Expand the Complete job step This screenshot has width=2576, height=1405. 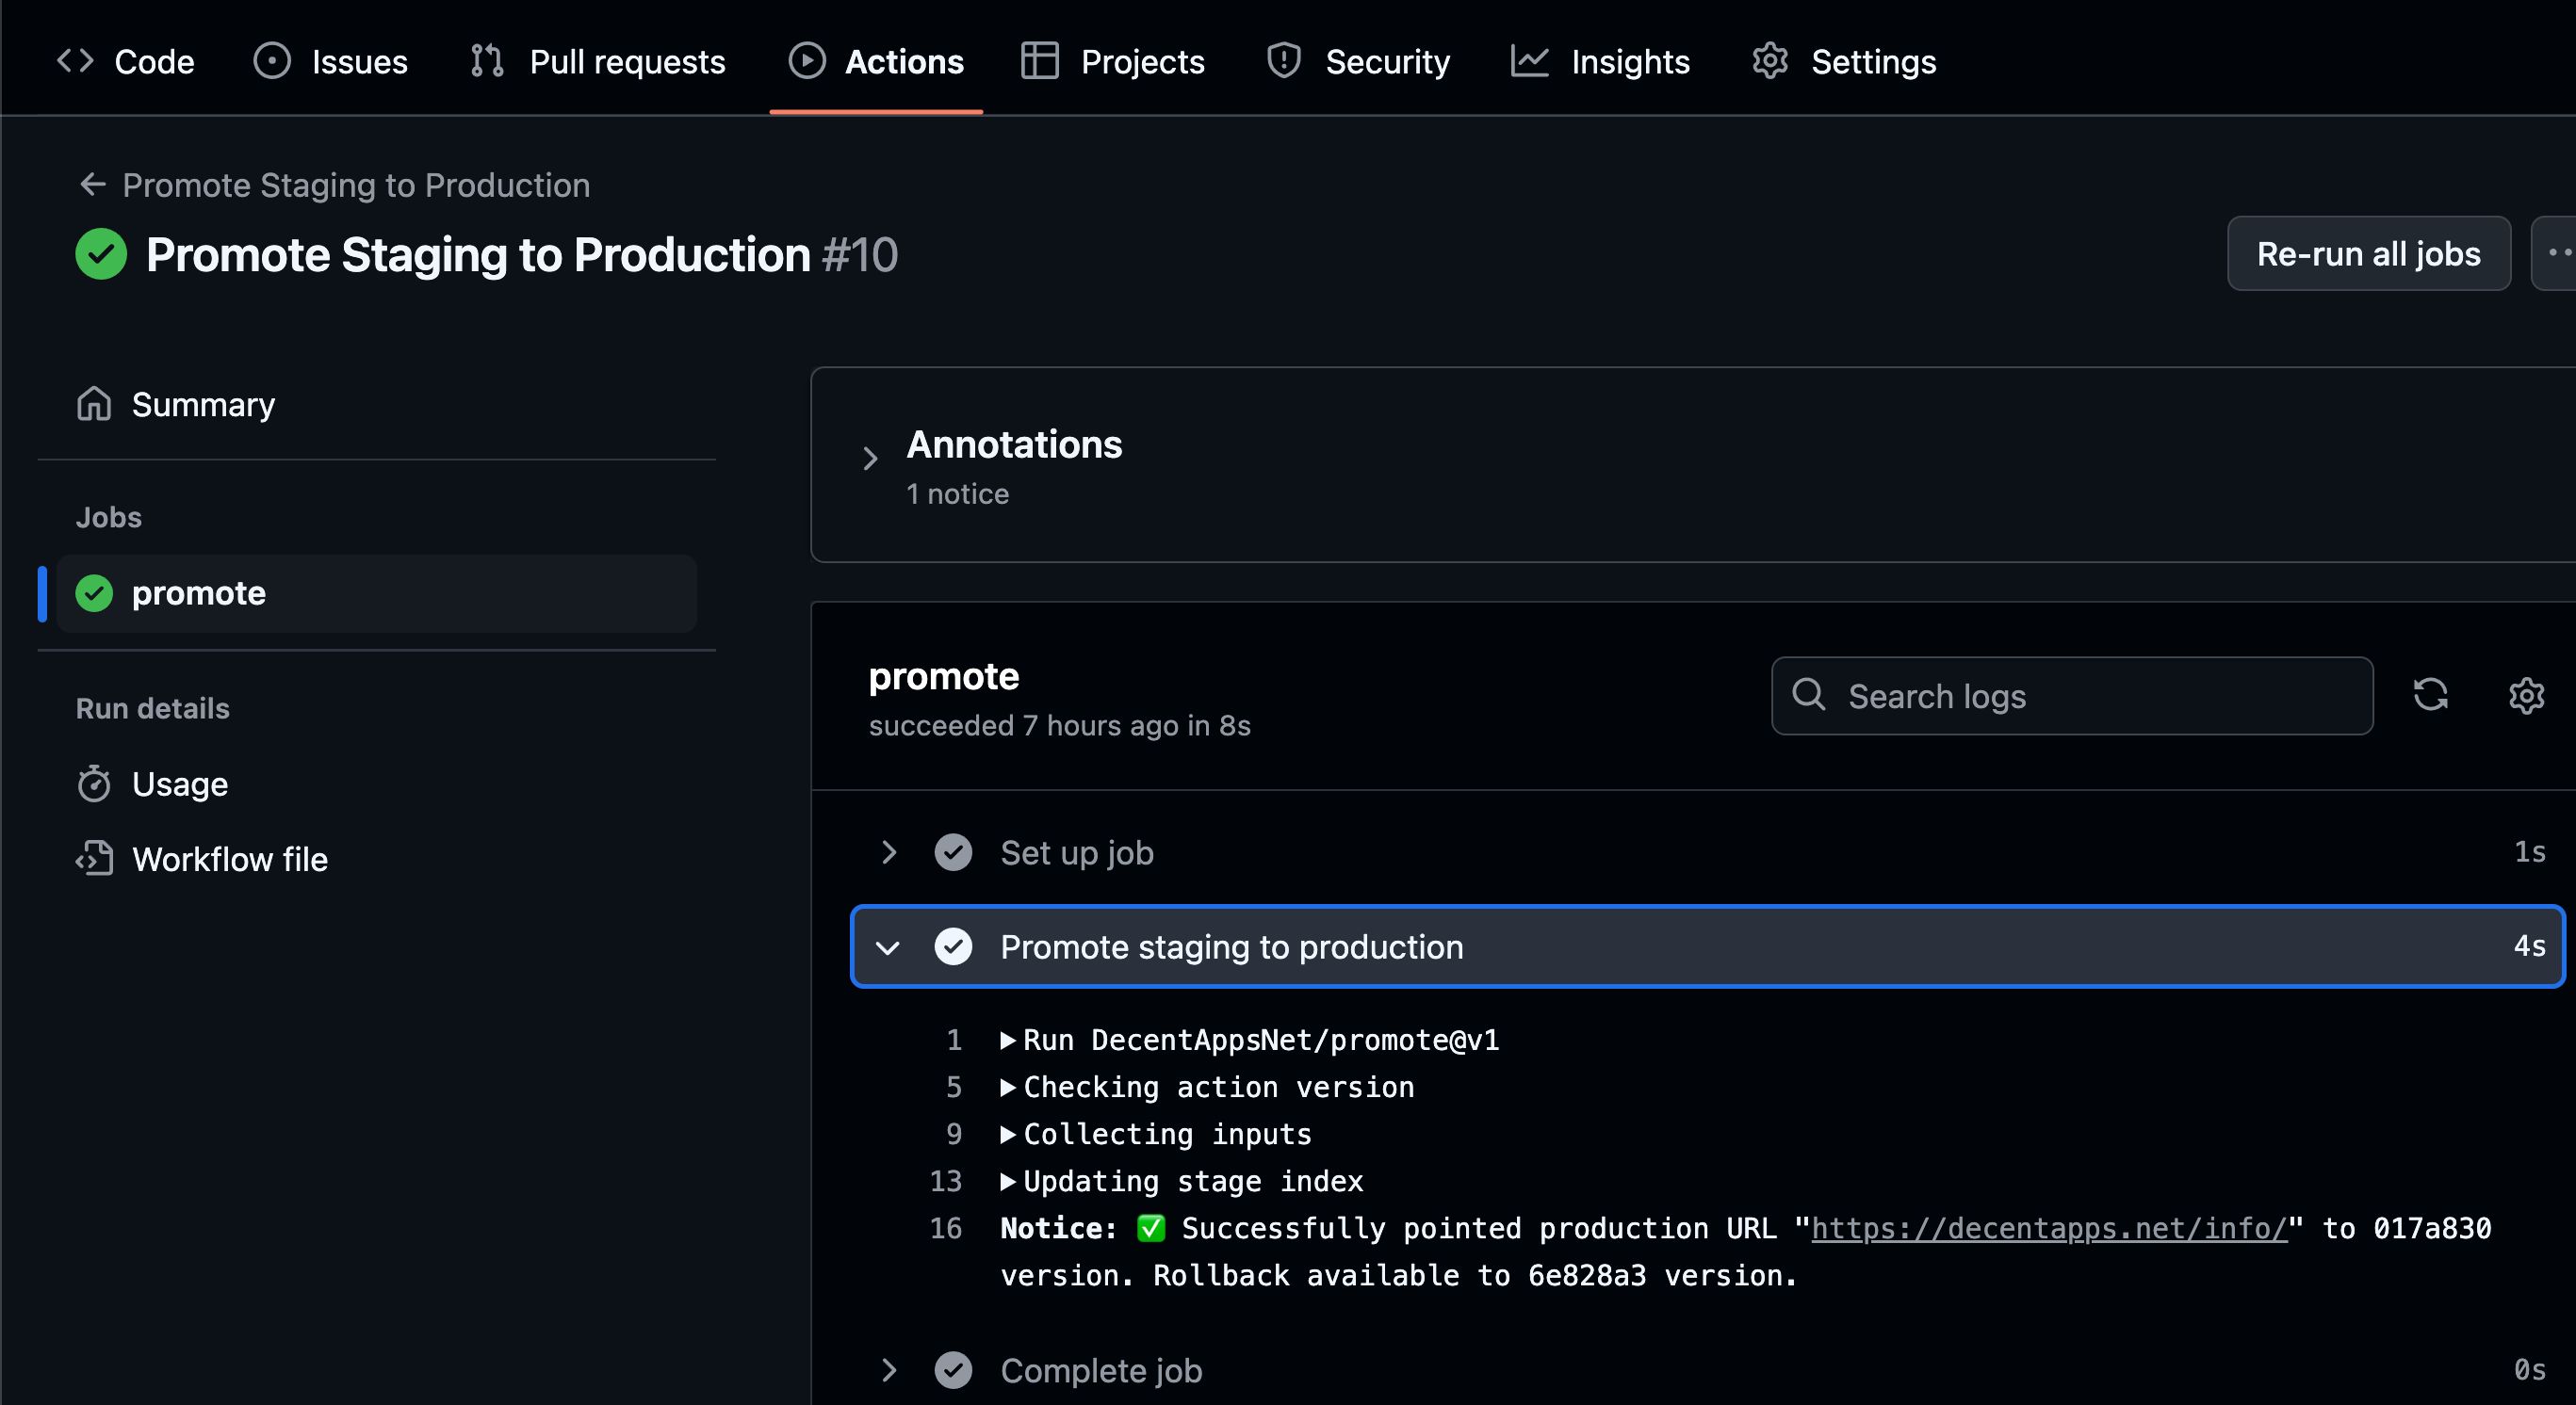(889, 1370)
